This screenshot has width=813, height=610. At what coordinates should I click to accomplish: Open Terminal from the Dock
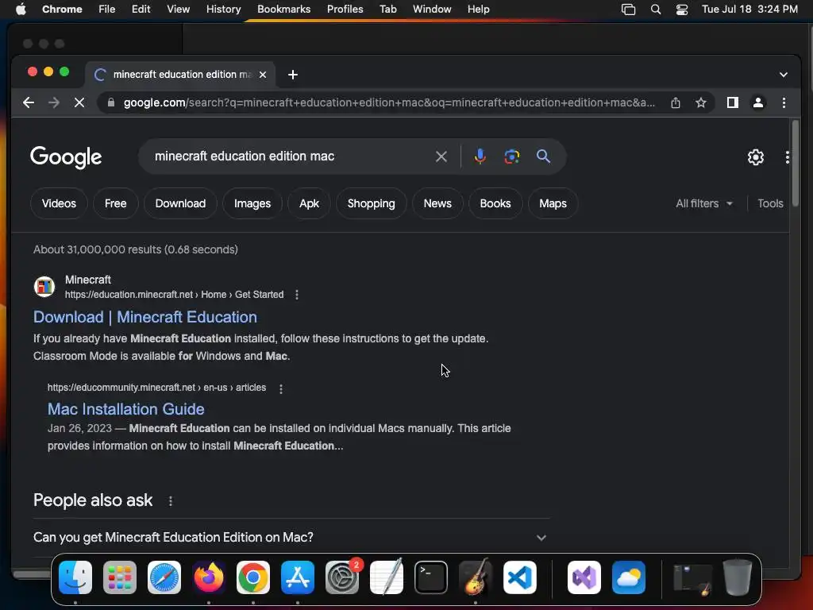coord(431,577)
